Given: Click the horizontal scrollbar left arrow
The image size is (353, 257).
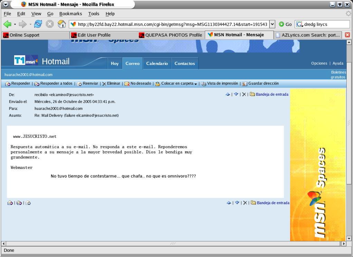Looking at the screenshot, I should [3, 244].
